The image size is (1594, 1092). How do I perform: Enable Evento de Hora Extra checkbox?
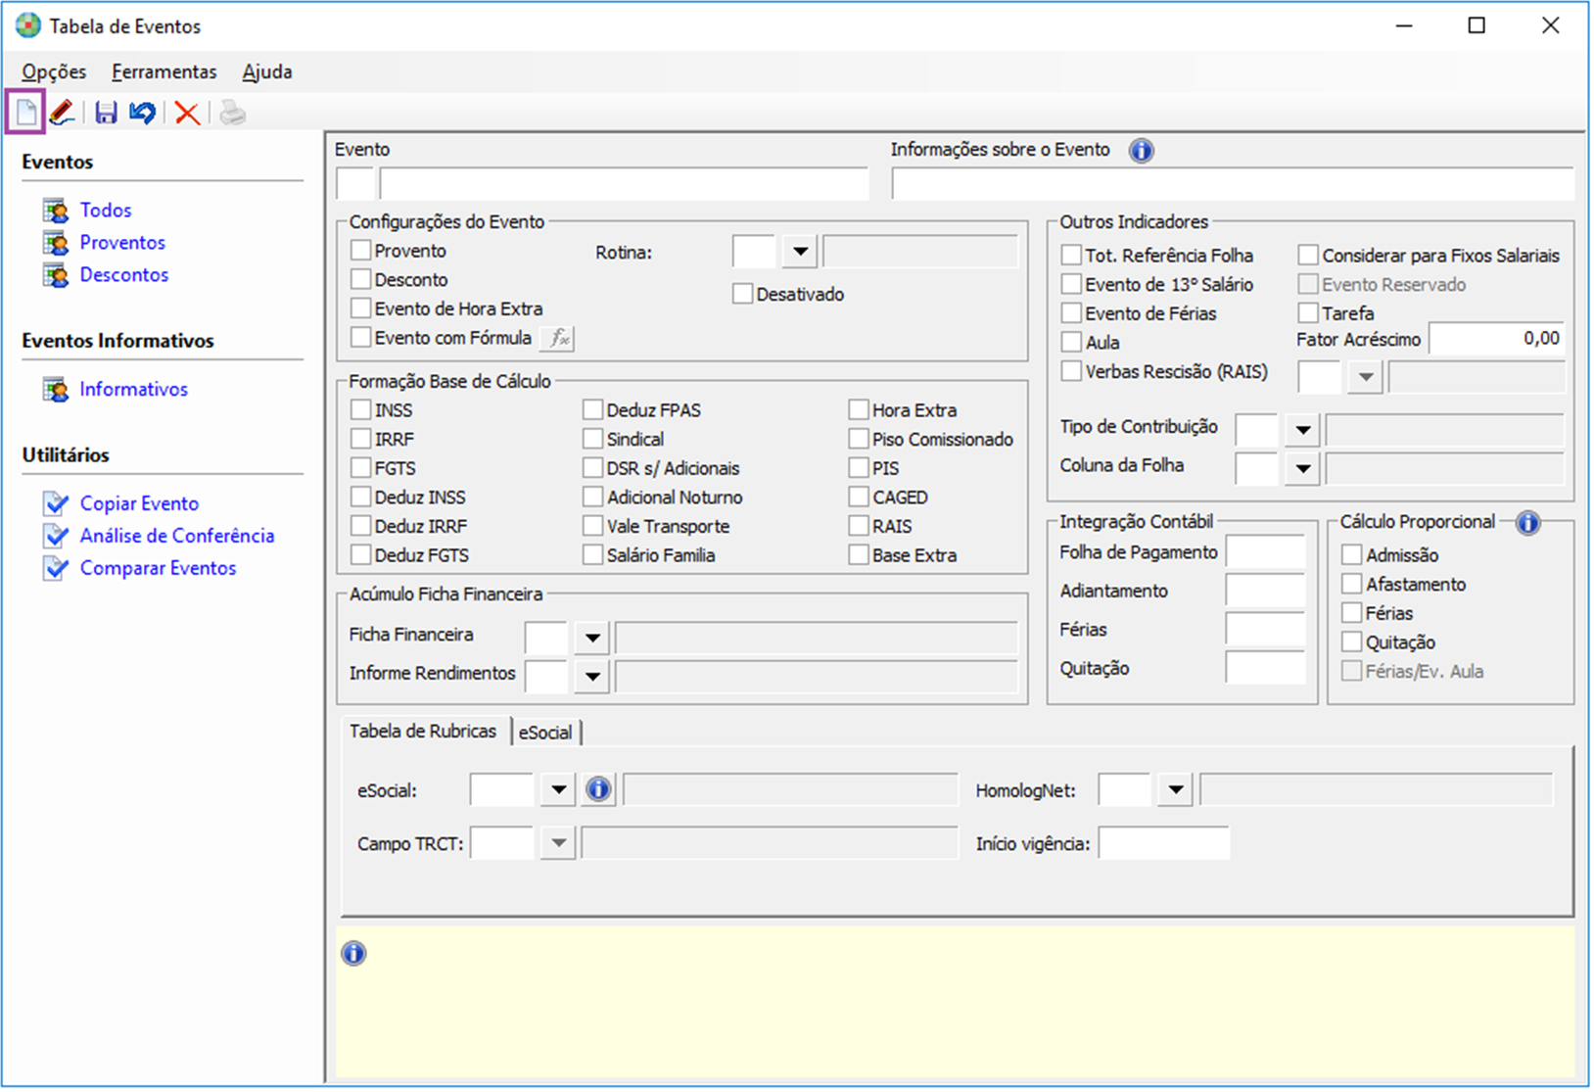(x=360, y=309)
